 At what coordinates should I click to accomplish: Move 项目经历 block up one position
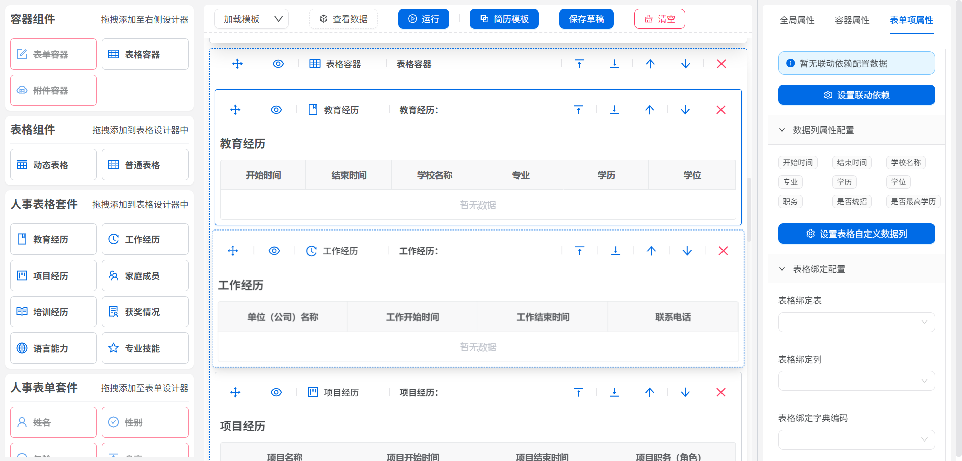[650, 392]
